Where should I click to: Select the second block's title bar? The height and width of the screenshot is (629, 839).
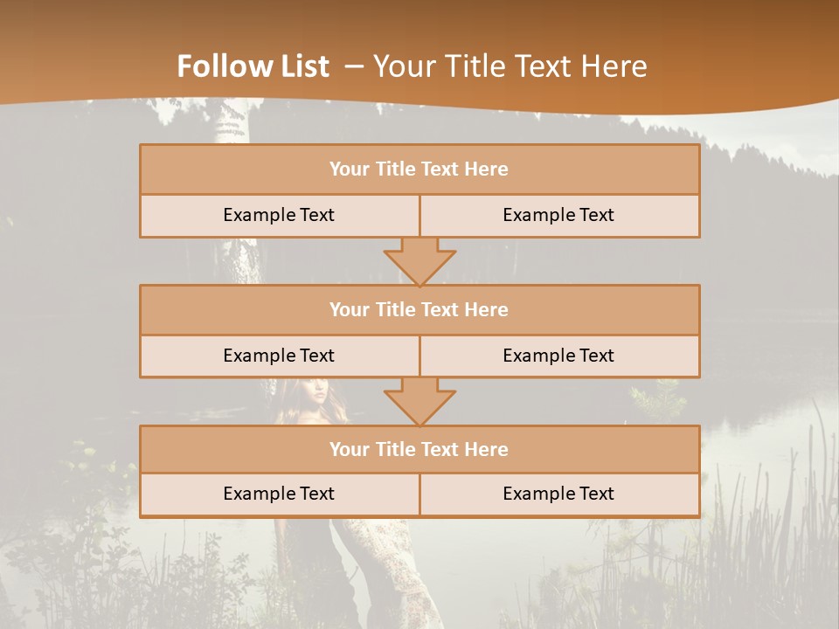420,309
